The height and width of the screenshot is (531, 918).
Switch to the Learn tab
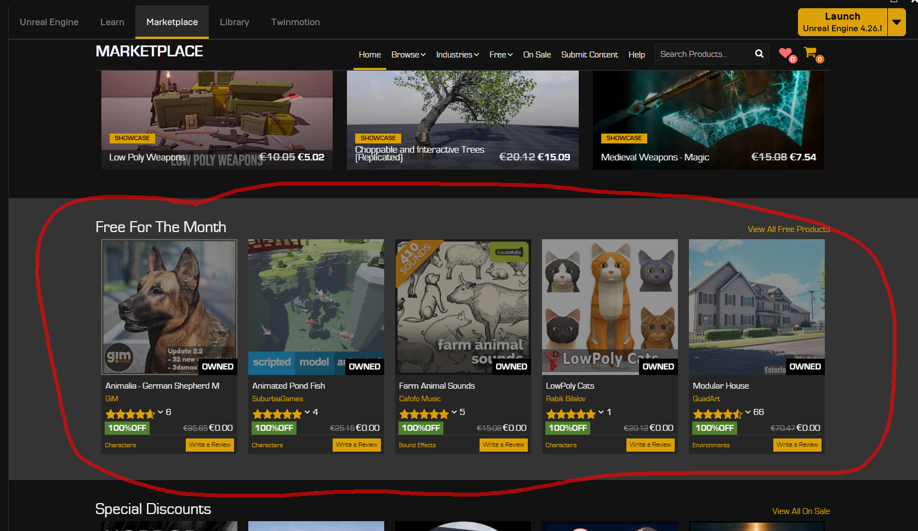click(x=112, y=22)
